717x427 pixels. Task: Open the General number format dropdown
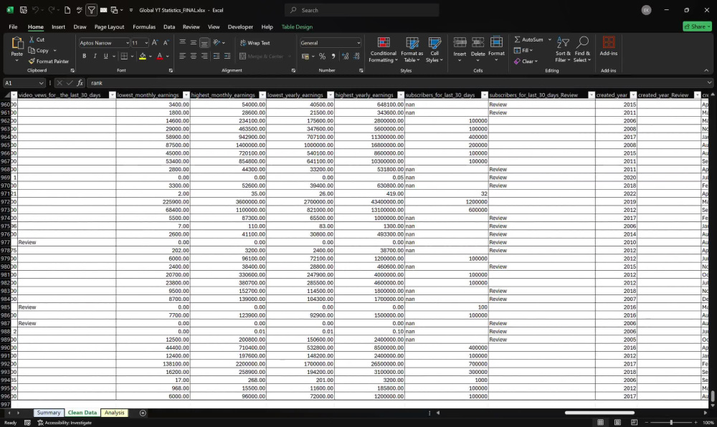pyautogui.click(x=358, y=43)
